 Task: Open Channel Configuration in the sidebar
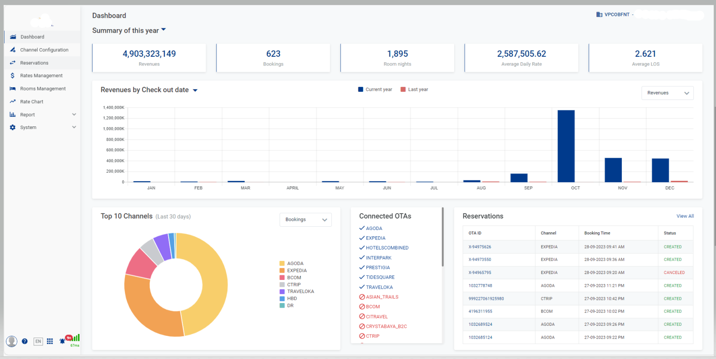coord(44,50)
